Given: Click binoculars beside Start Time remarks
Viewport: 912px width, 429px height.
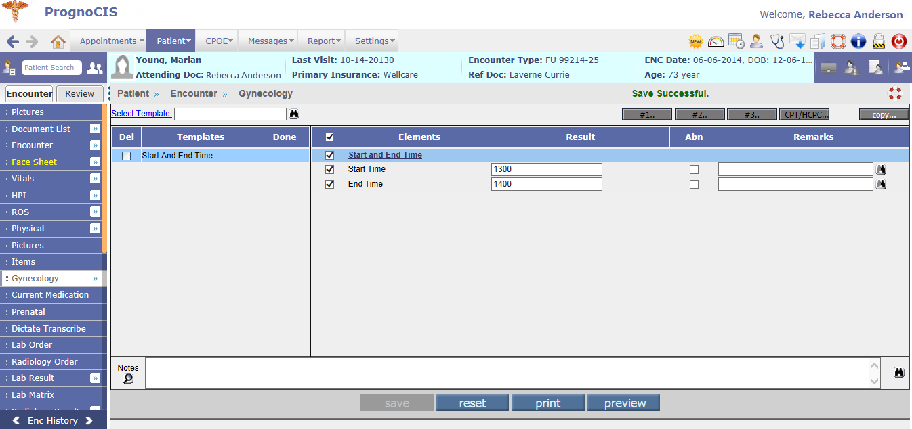Looking at the screenshot, I should [881, 169].
